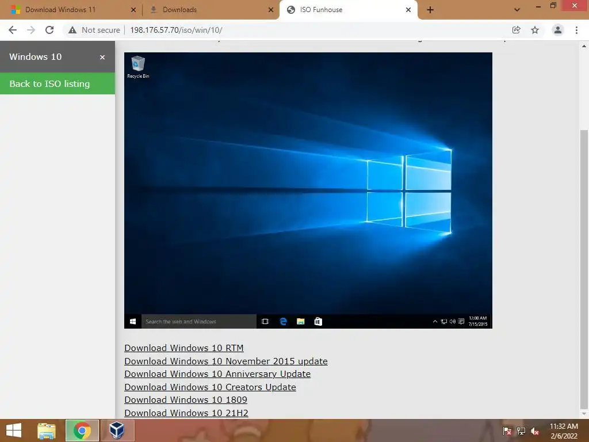This screenshot has height=442, width=589.
Task: Click the Action Center flag tray icon
Action: (507, 431)
